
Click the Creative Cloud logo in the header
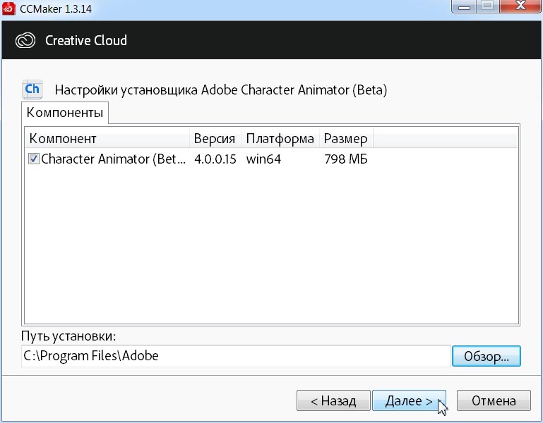pyautogui.click(x=25, y=40)
